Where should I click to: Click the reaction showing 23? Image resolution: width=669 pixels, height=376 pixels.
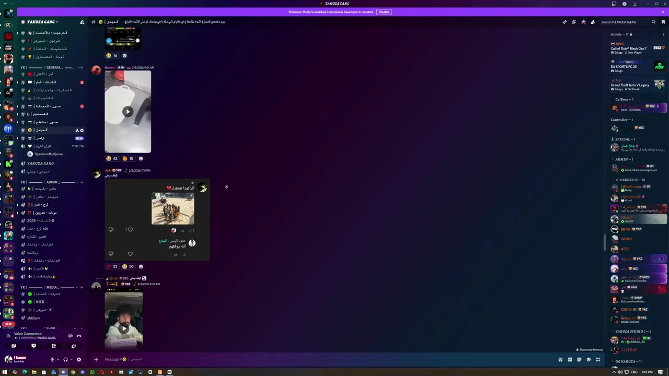[x=112, y=266]
